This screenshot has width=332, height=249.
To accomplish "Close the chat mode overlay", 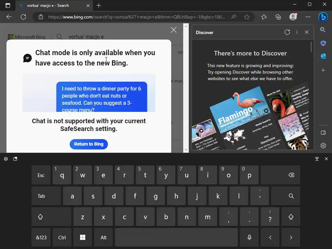I will click(x=173, y=30).
